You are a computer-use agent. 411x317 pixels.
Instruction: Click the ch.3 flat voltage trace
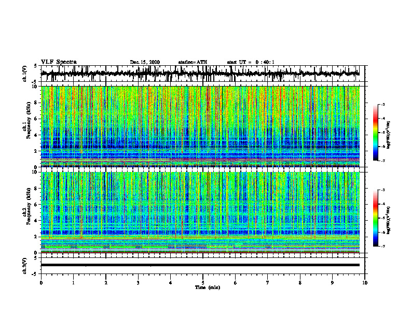[x=200, y=265]
